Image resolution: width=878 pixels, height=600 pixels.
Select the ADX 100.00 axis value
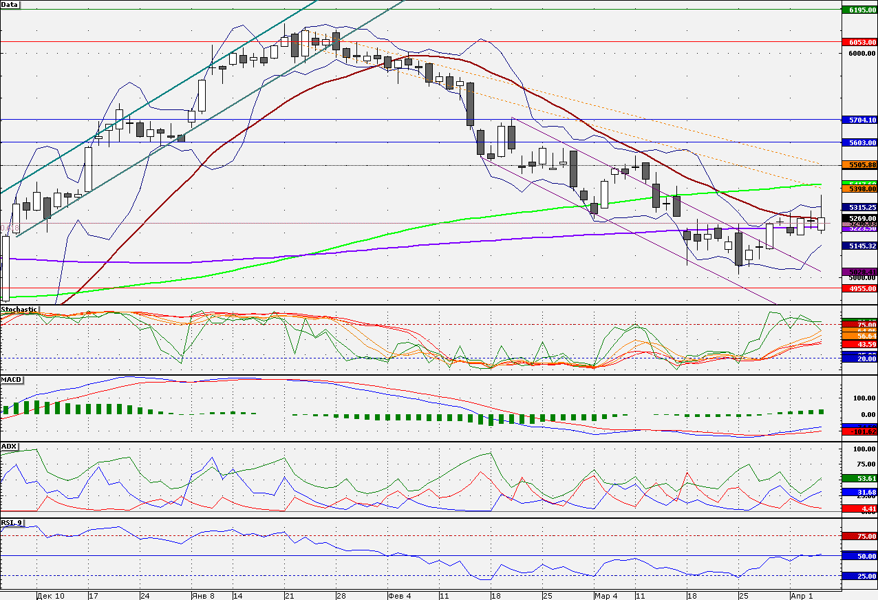coord(863,449)
